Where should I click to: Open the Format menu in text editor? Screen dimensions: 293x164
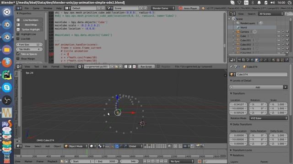click(x=55, y=67)
